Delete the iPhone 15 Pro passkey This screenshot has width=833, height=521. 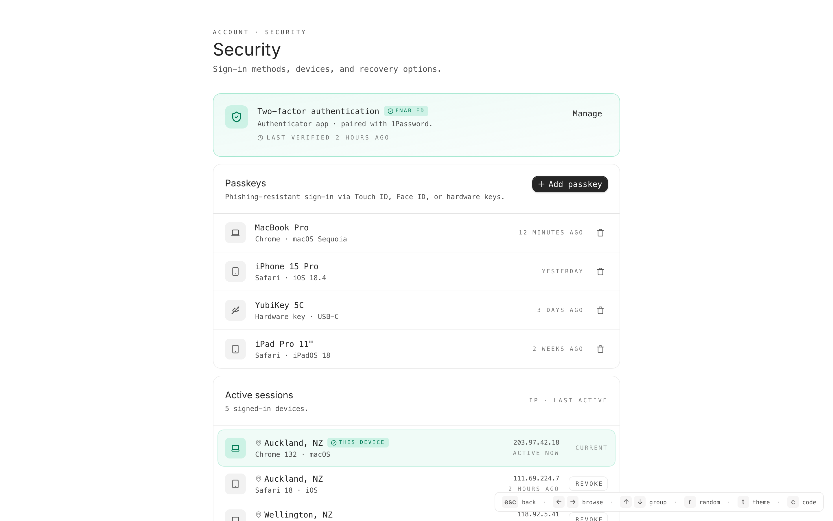tap(600, 271)
